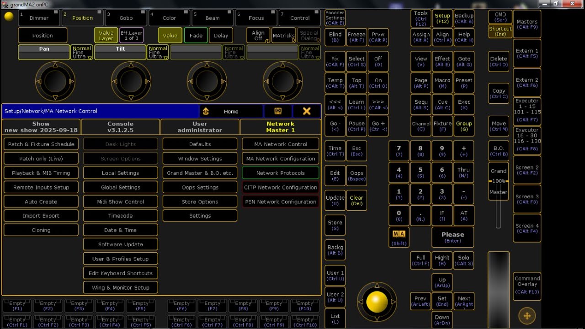The width and height of the screenshot is (585, 329).
Task: Click the up arrow on the third encoder
Action: [207, 65]
